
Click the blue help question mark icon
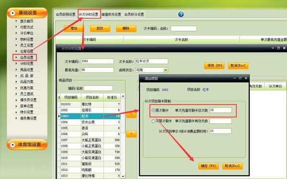[181, 14]
